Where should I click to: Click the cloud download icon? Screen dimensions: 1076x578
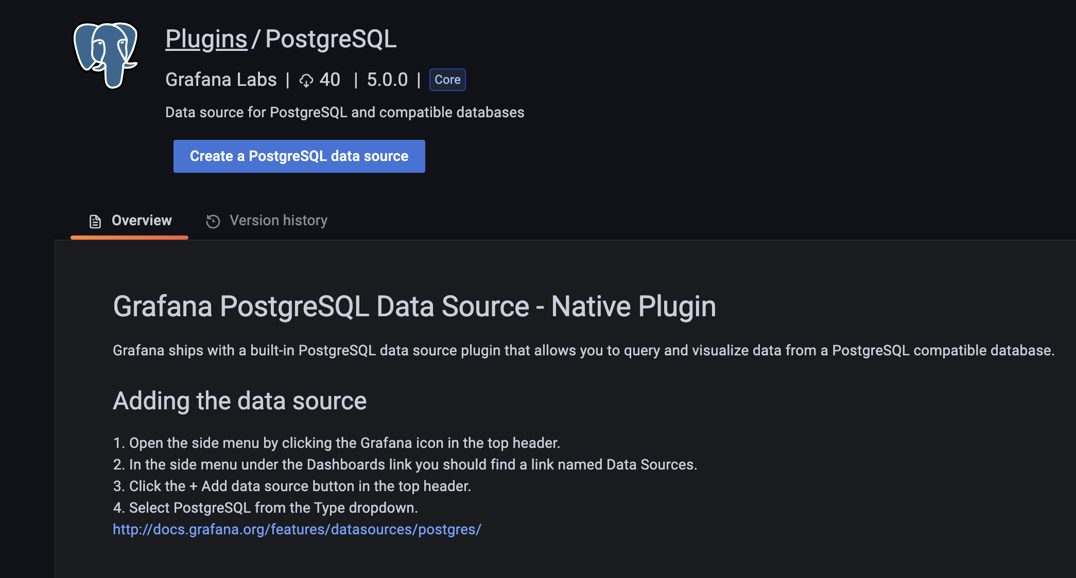tap(306, 81)
